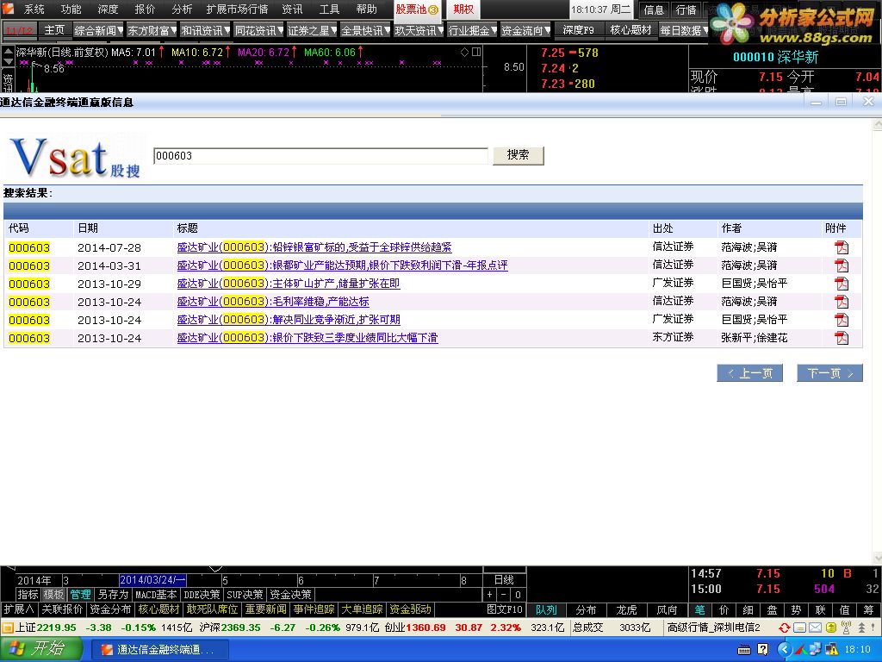Open the mail envelope icon in status bar
This screenshot has height=662, width=882.
(815, 628)
